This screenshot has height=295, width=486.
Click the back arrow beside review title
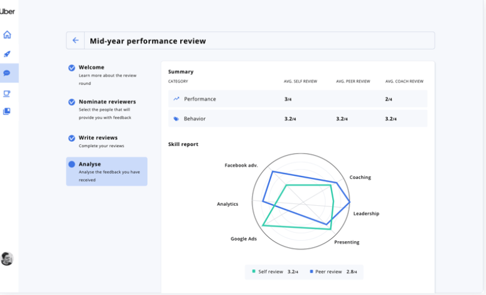pyautogui.click(x=75, y=41)
